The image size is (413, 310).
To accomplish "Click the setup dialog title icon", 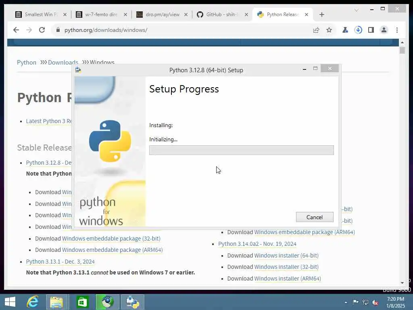I will click(78, 70).
